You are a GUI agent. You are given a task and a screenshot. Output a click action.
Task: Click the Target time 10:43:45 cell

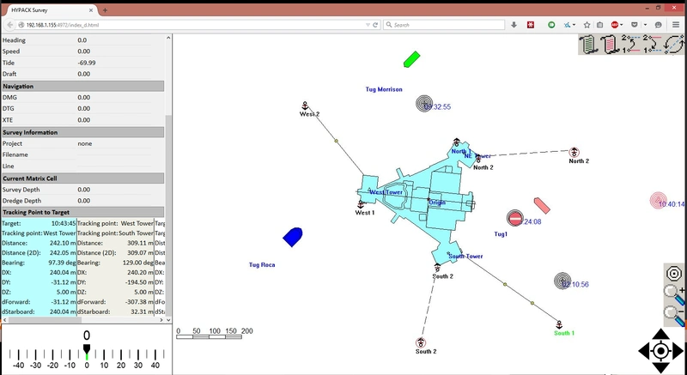point(64,223)
